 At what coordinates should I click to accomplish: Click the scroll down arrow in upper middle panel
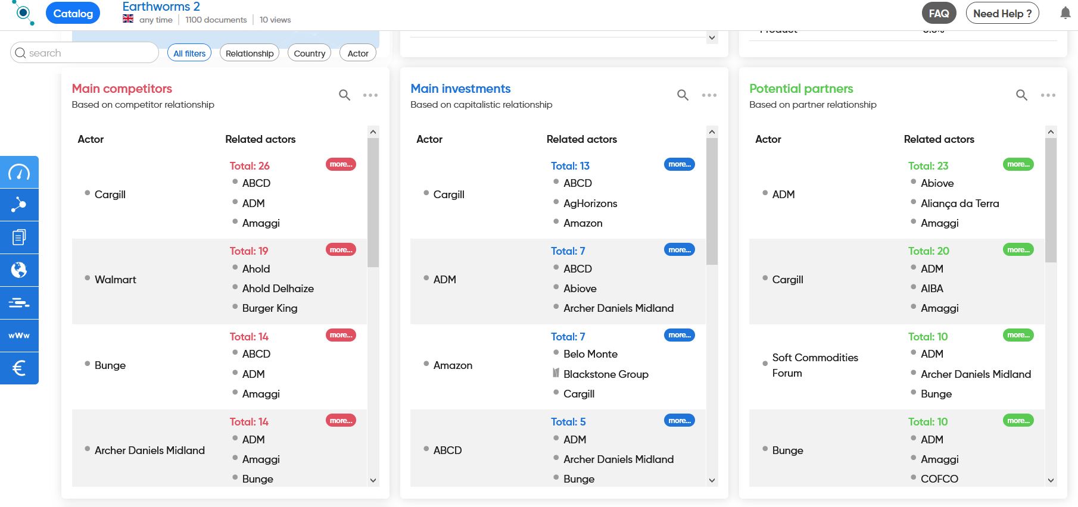click(x=712, y=37)
